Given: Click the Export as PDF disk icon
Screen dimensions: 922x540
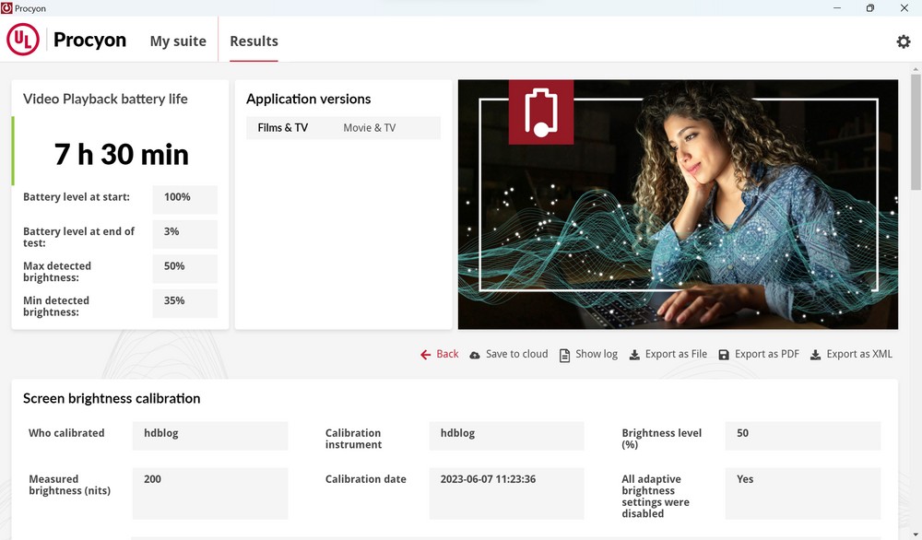Looking at the screenshot, I should click(724, 355).
